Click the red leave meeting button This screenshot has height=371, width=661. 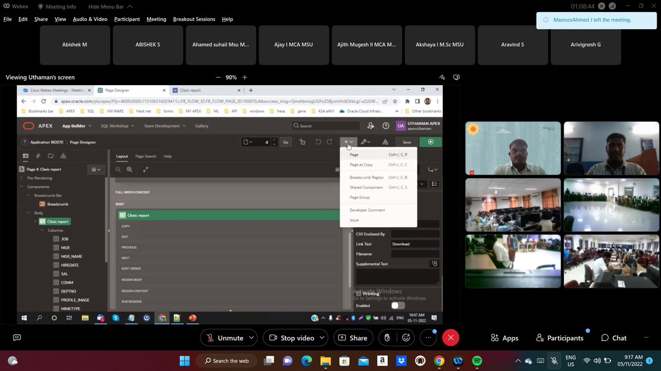450,337
